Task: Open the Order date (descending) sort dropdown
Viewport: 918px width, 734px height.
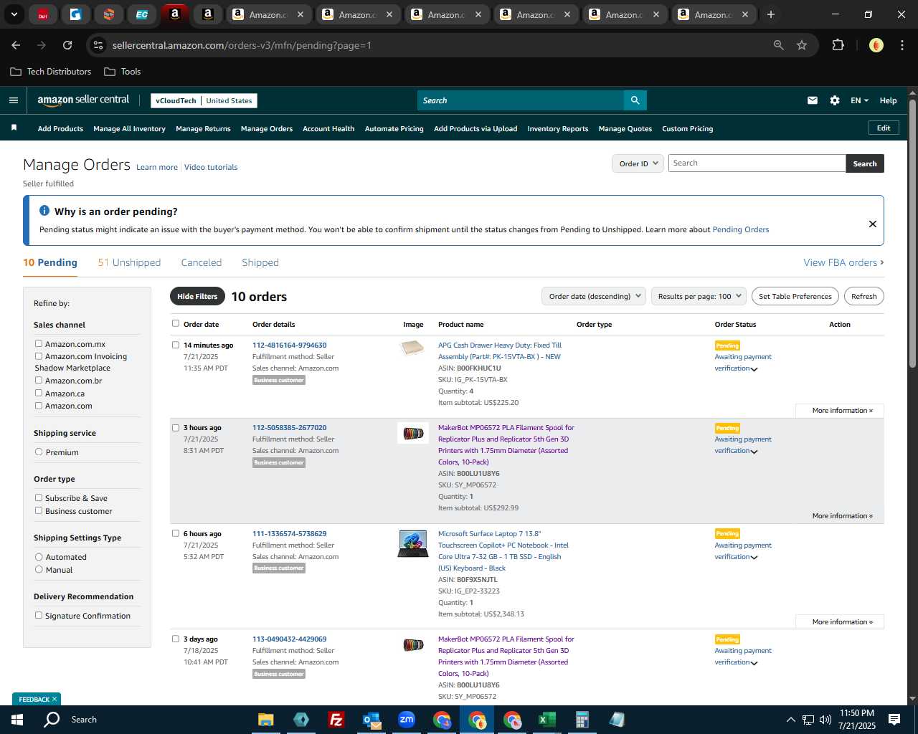Action: 594,296
